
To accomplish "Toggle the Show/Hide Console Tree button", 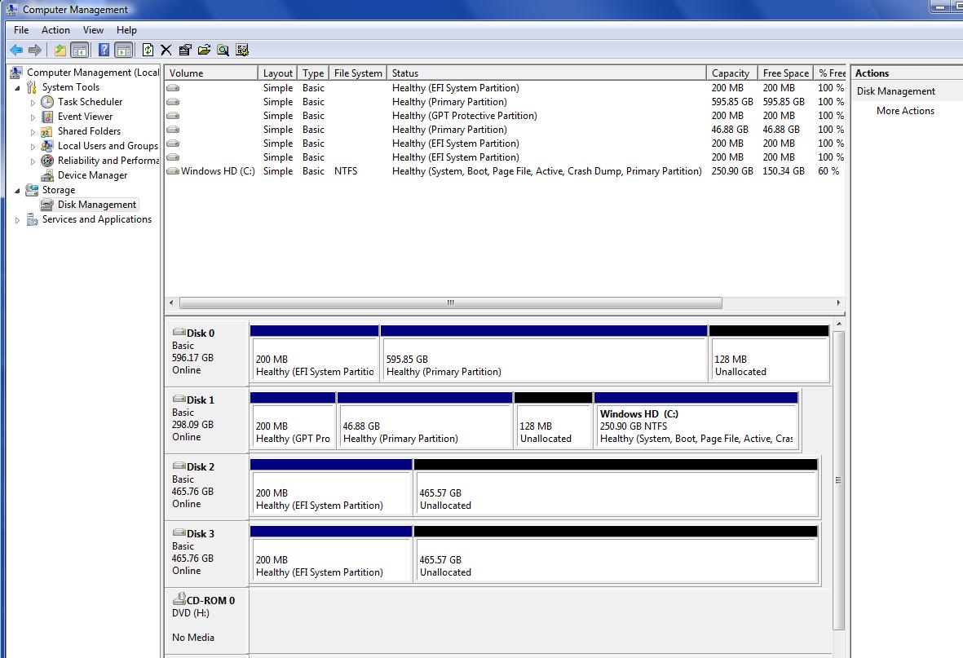I will [80, 50].
